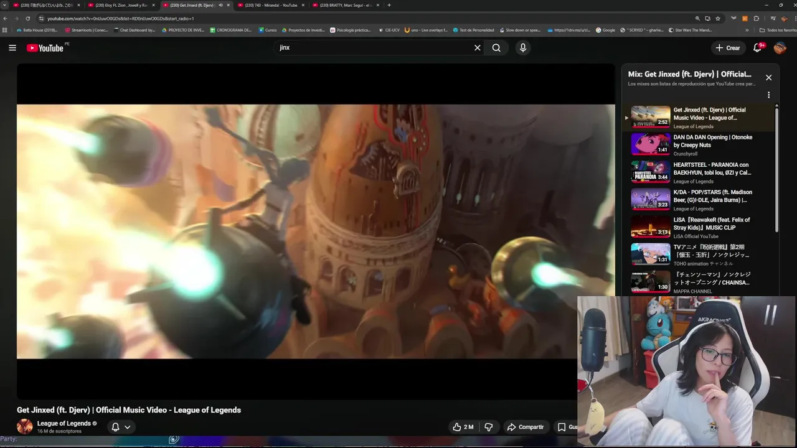This screenshot has height=448, width=797.
Task: Close the Get Jinxed browser tab
Action: click(x=229, y=5)
